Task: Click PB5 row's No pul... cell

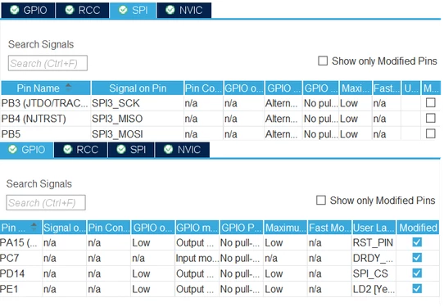Action: [321, 134]
